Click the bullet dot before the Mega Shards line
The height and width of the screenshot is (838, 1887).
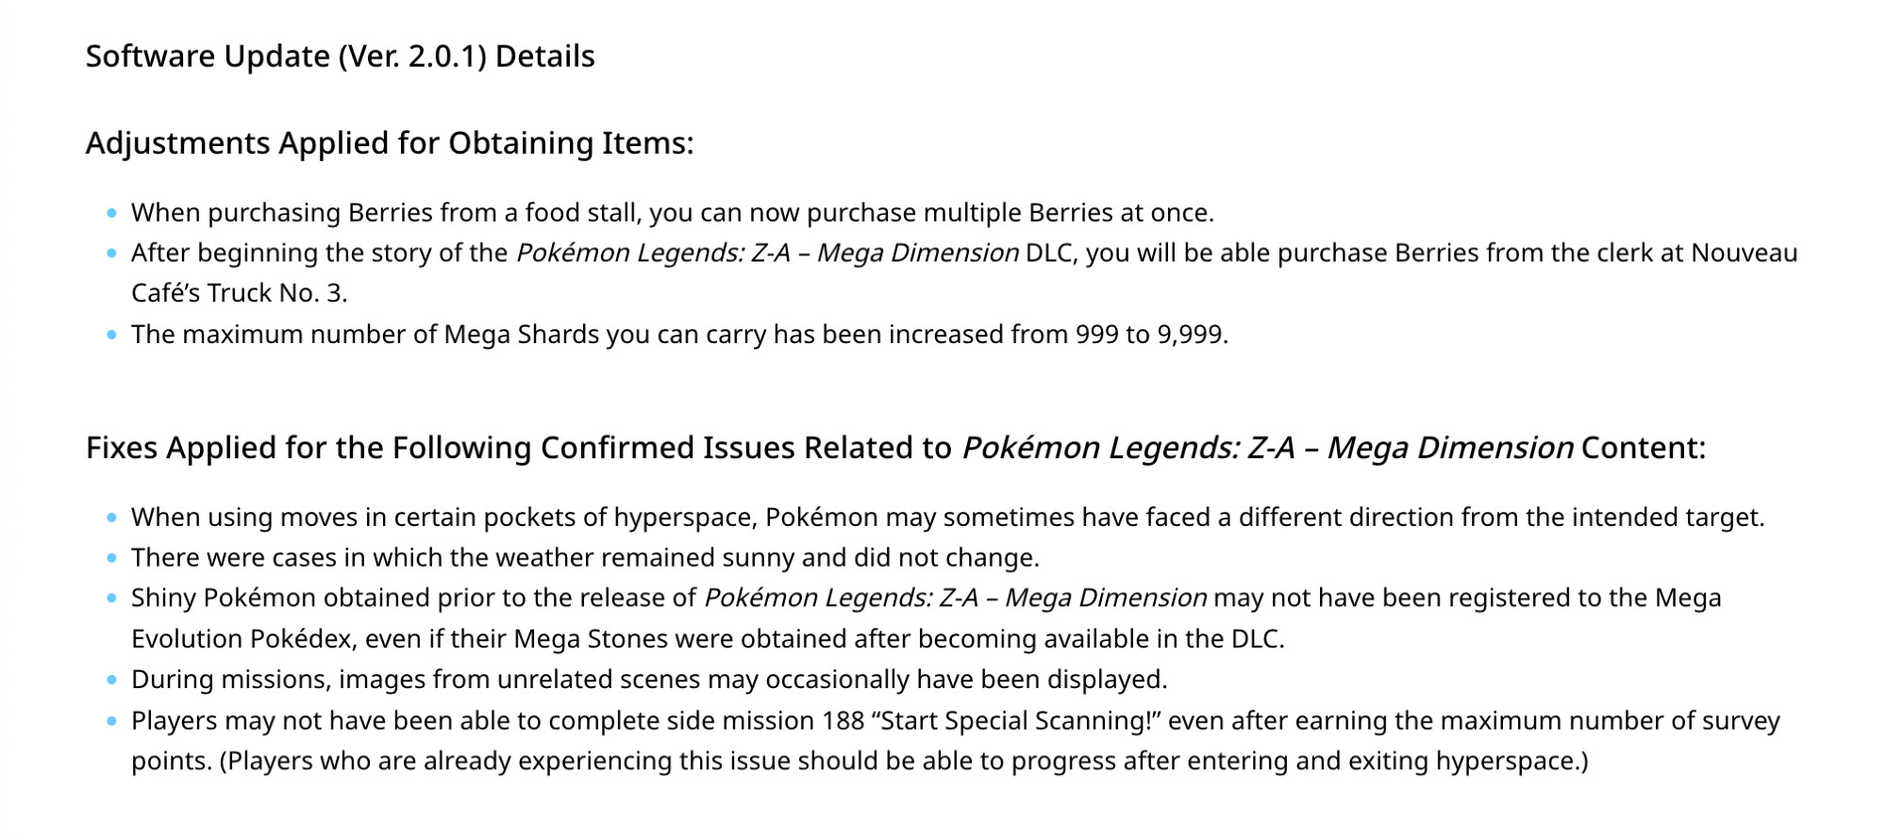tap(112, 335)
